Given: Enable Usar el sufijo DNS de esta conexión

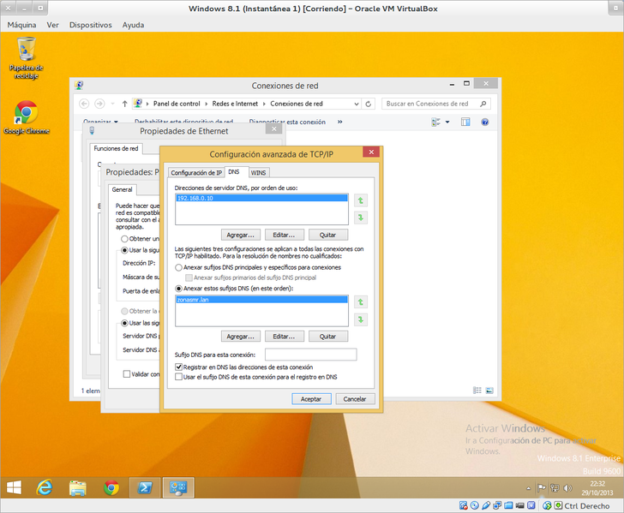Looking at the screenshot, I should tap(178, 377).
